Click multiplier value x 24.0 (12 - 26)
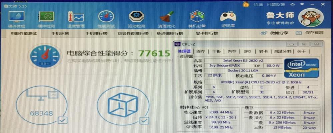Screen dimensions: 333x133 [x=221, y=117]
